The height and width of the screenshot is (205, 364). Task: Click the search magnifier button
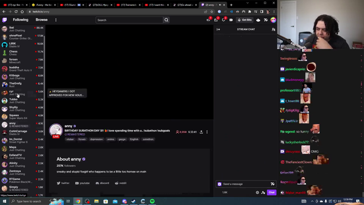pyautogui.click(x=166, y=20)
